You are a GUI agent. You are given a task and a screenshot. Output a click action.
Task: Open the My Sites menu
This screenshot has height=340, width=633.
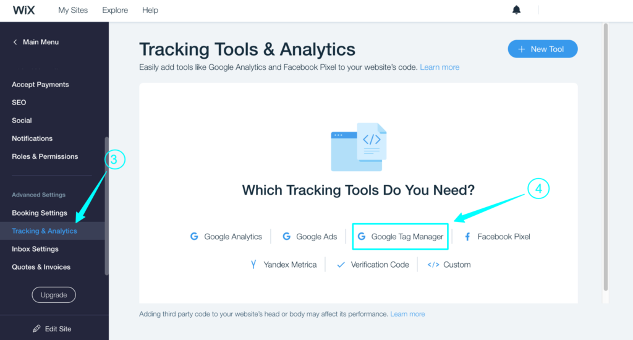[73, 10]
